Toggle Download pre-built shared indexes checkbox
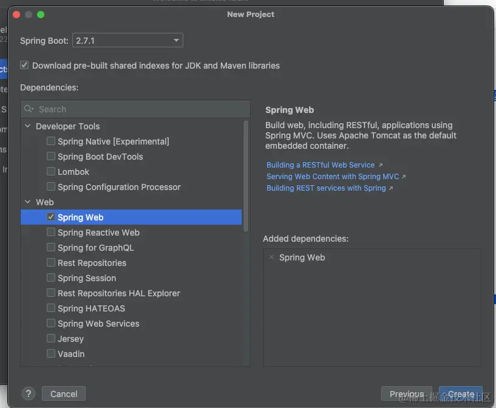Screen dimensions: 496x408 tap(24, 66)
